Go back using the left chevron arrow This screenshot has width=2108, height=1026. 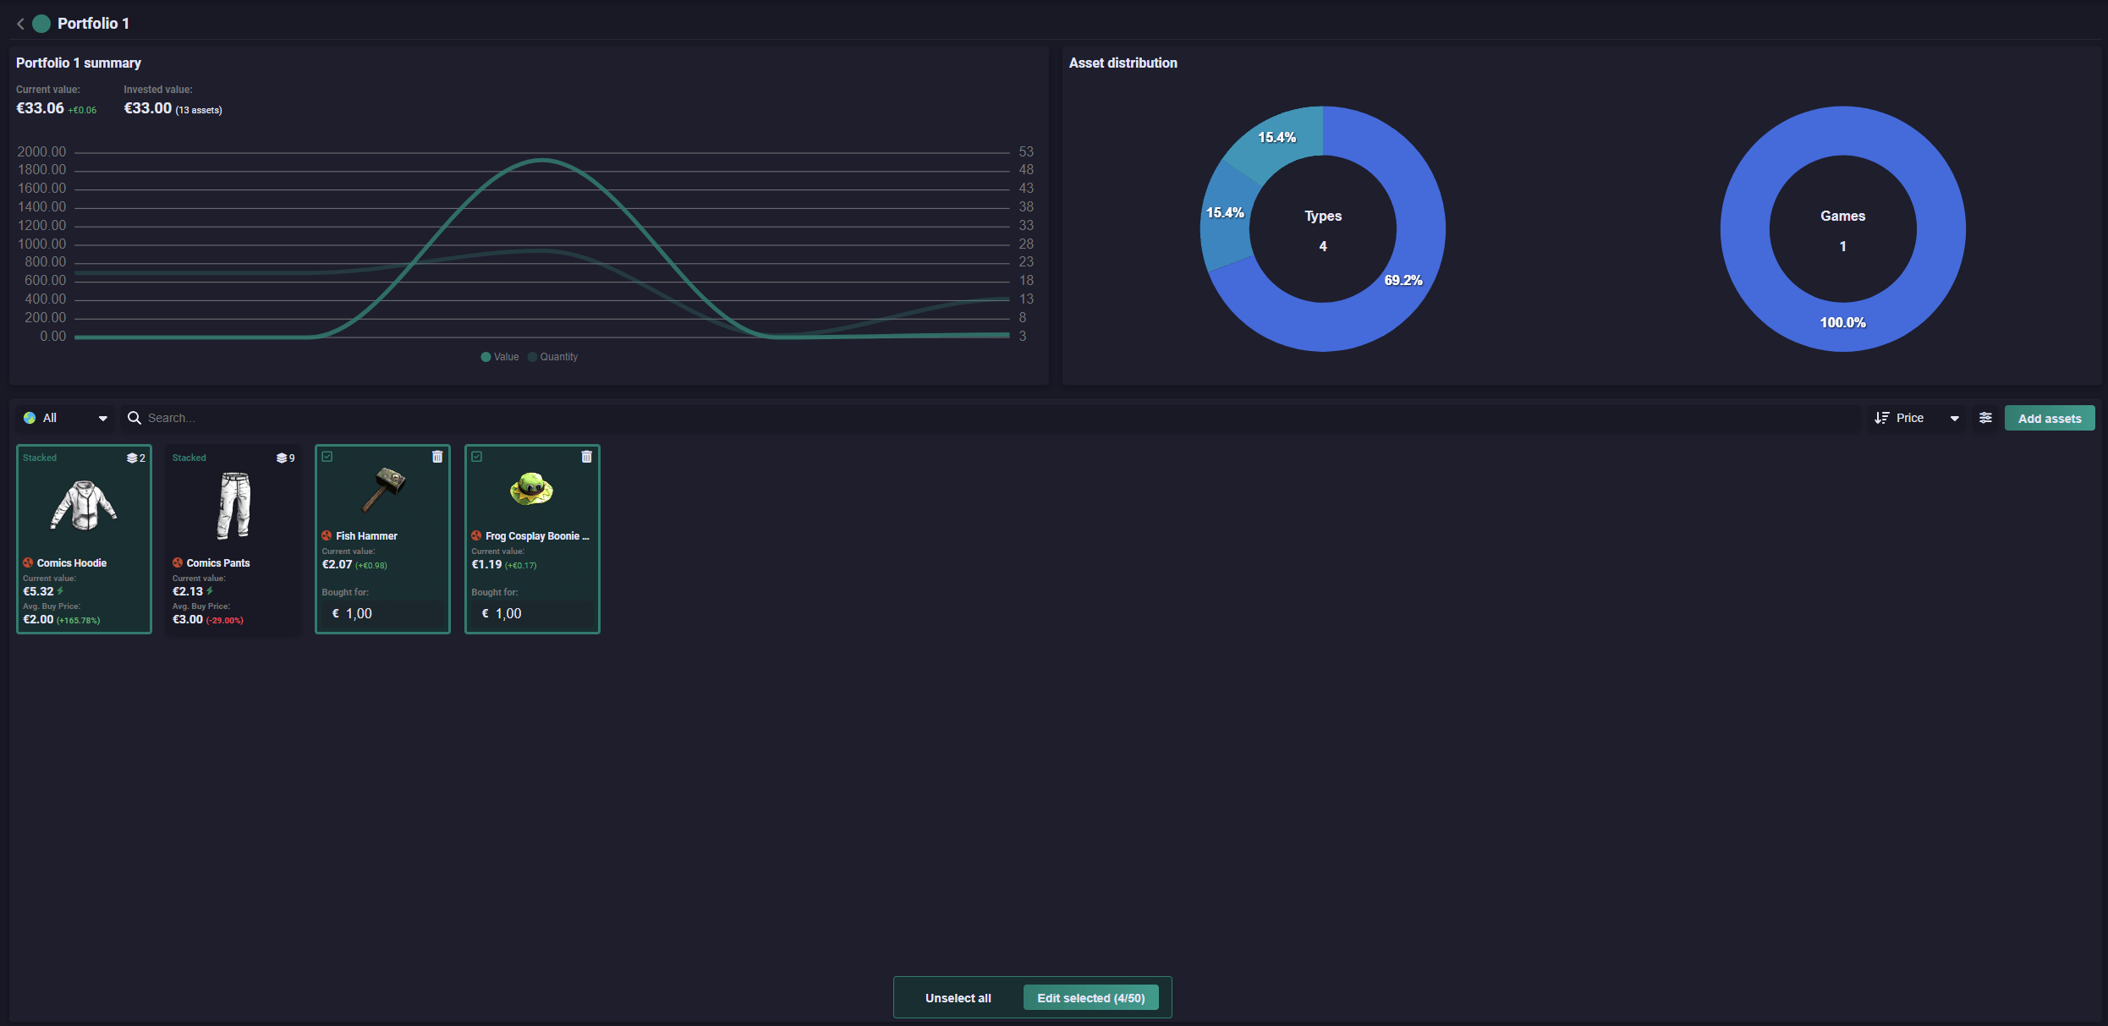pyautogui.click(x=20, y=24)
